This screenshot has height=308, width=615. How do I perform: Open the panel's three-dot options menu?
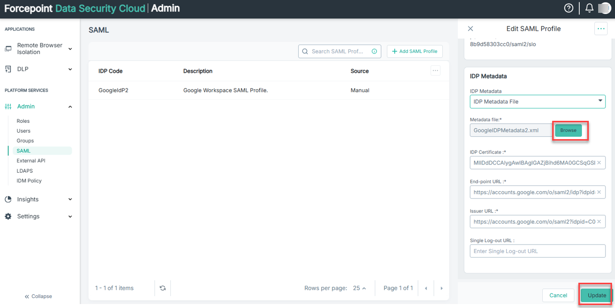(x=601, y=29)
